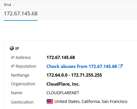
Task: Open Check abuses from 172.67.145.68 link
Action: 82,66
